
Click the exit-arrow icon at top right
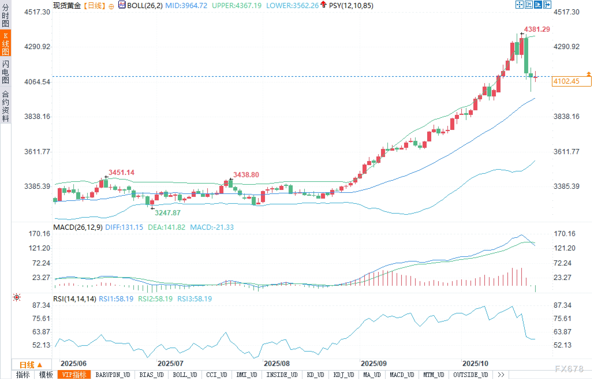coord(547,5)
